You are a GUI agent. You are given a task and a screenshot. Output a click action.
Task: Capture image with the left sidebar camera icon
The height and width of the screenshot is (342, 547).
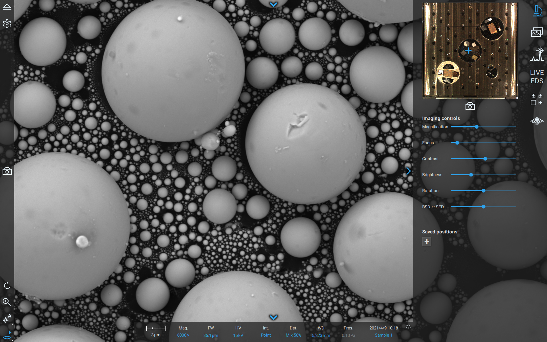[7, 171]
